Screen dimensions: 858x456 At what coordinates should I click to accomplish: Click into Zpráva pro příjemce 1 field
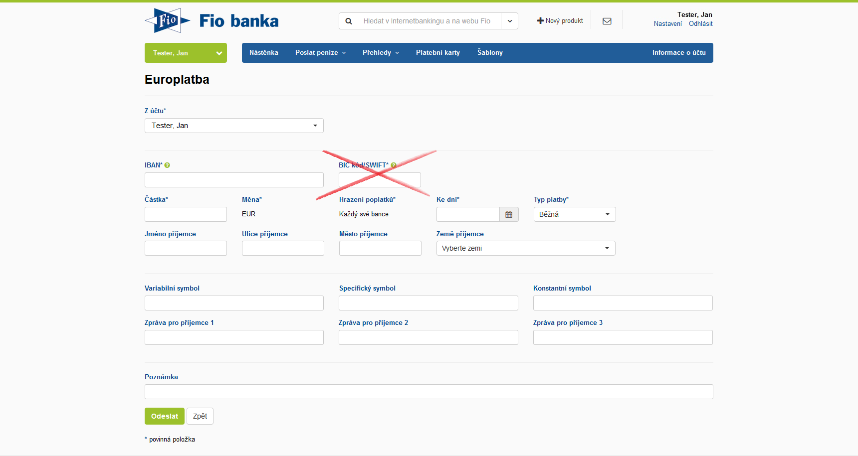(234, 337)
